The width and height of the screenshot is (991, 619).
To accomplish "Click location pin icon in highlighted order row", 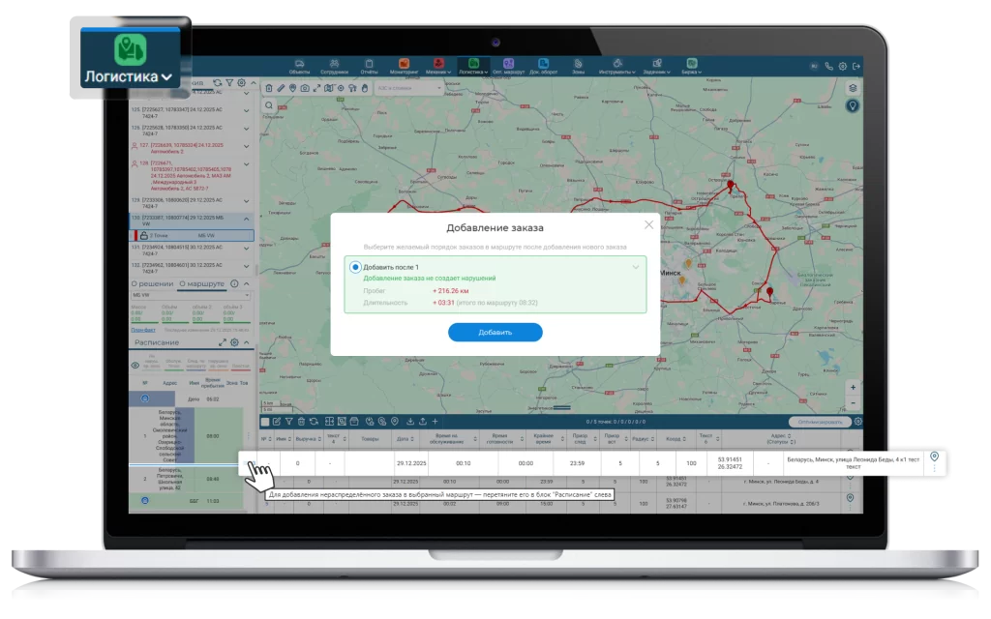I will (934, 457).
